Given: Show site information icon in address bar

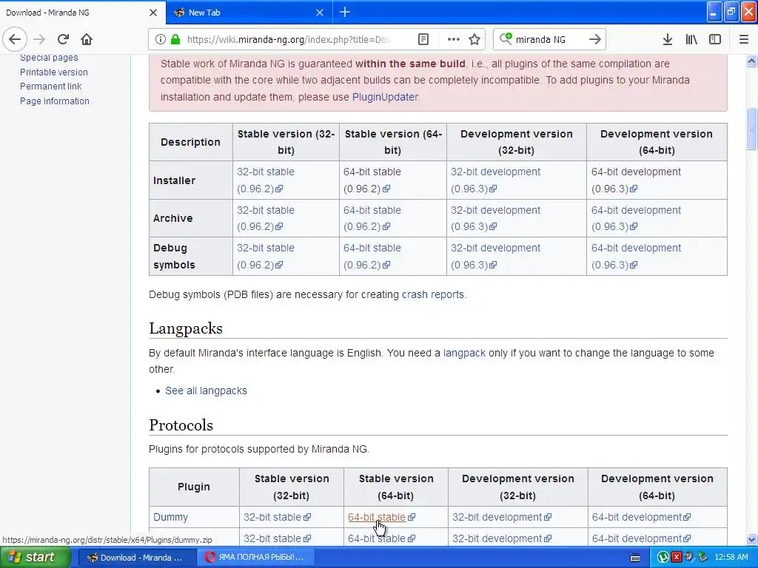Looking at the screenshot, I should click(x=161, y=40).
